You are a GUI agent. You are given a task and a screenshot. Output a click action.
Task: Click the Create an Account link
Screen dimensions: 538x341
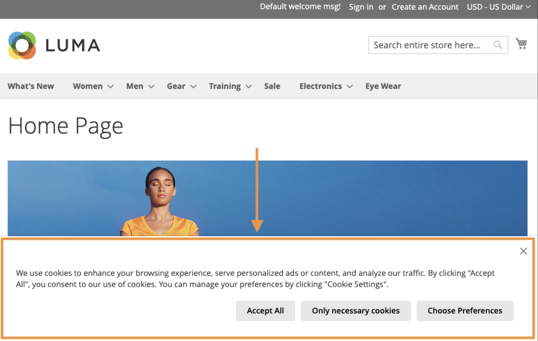[x=425, y=7]
